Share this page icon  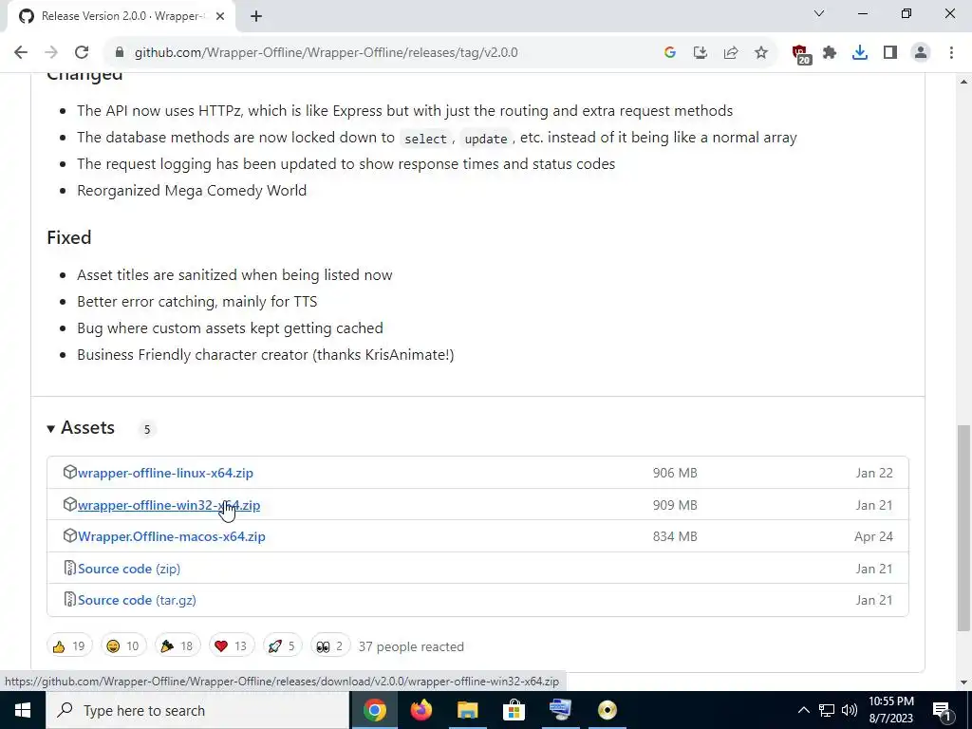point(730,53)
